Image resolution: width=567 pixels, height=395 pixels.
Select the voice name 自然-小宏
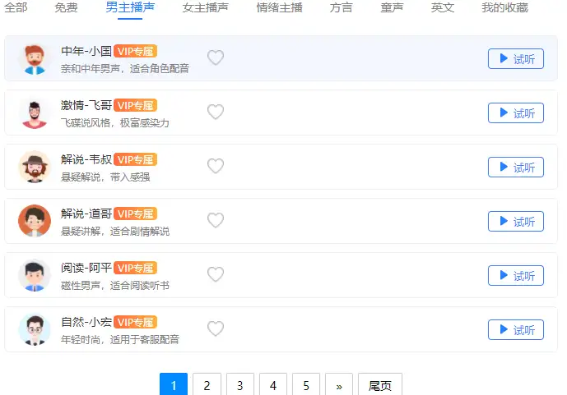(x=86, y=321)
